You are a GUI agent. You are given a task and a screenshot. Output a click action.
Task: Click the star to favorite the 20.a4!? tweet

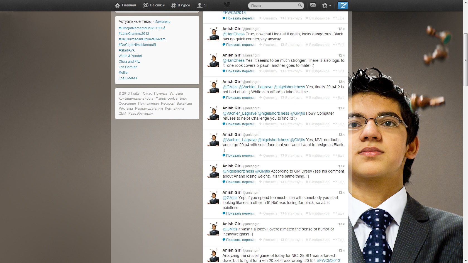click(x=317, y=98)
